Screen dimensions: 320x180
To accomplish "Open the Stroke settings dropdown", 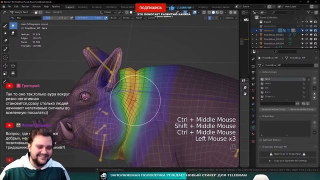I will pyautogui.click(x=127, y=18).
